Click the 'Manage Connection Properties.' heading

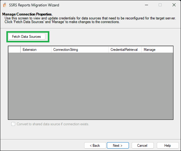(x=27, y=14)
